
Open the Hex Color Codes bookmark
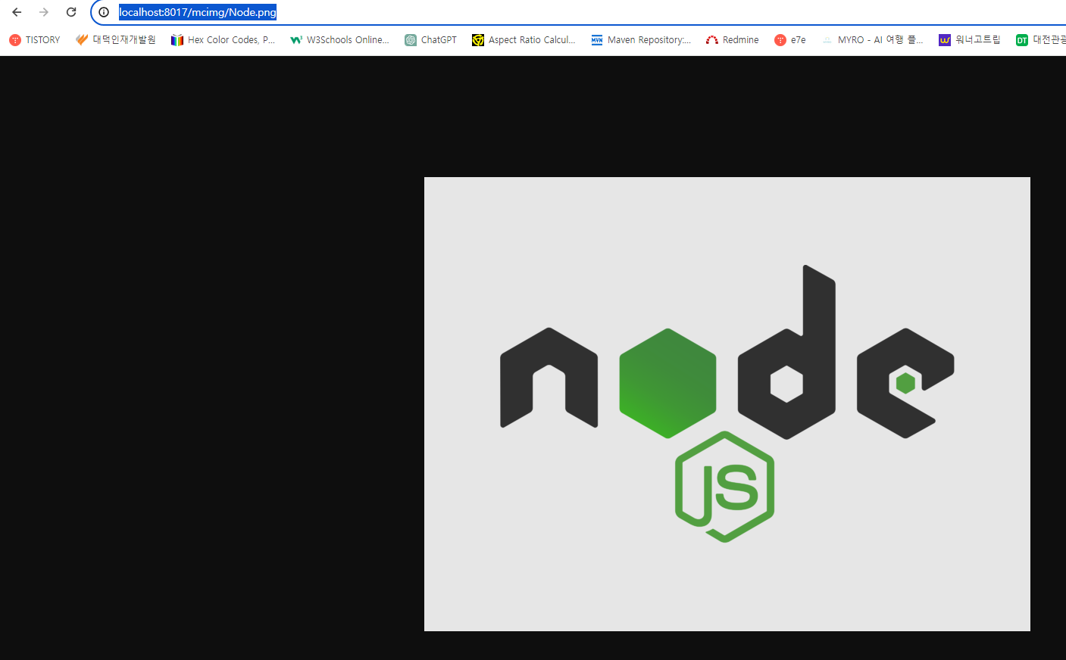(x=223, y=40)
